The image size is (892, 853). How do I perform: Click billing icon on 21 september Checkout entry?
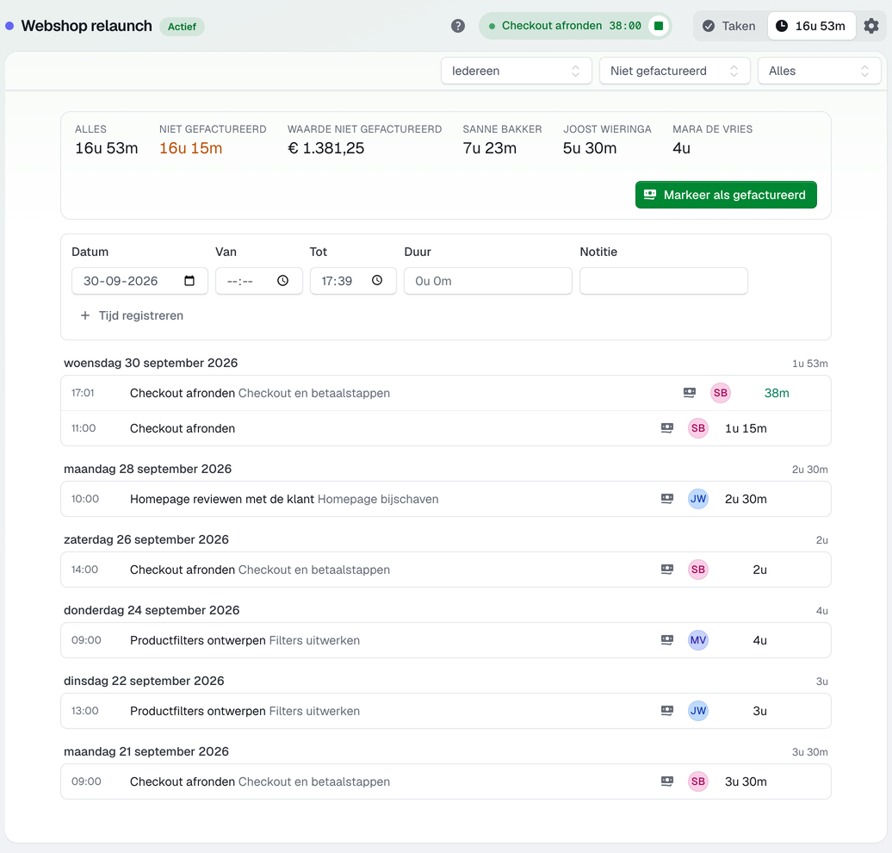(x=667, y=781)
